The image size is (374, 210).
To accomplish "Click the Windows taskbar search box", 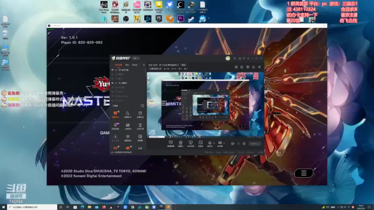I will pyautogui.click(x=32, y=207).
